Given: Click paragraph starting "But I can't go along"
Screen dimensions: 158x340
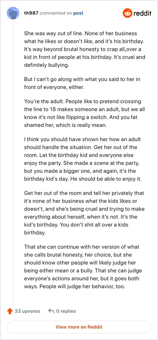Looking at the screenshot, I should 82,83.
